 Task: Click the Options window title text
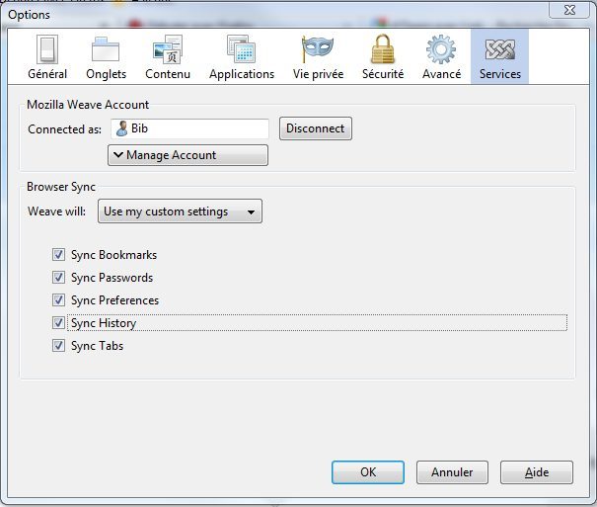(x=29, y=15)
